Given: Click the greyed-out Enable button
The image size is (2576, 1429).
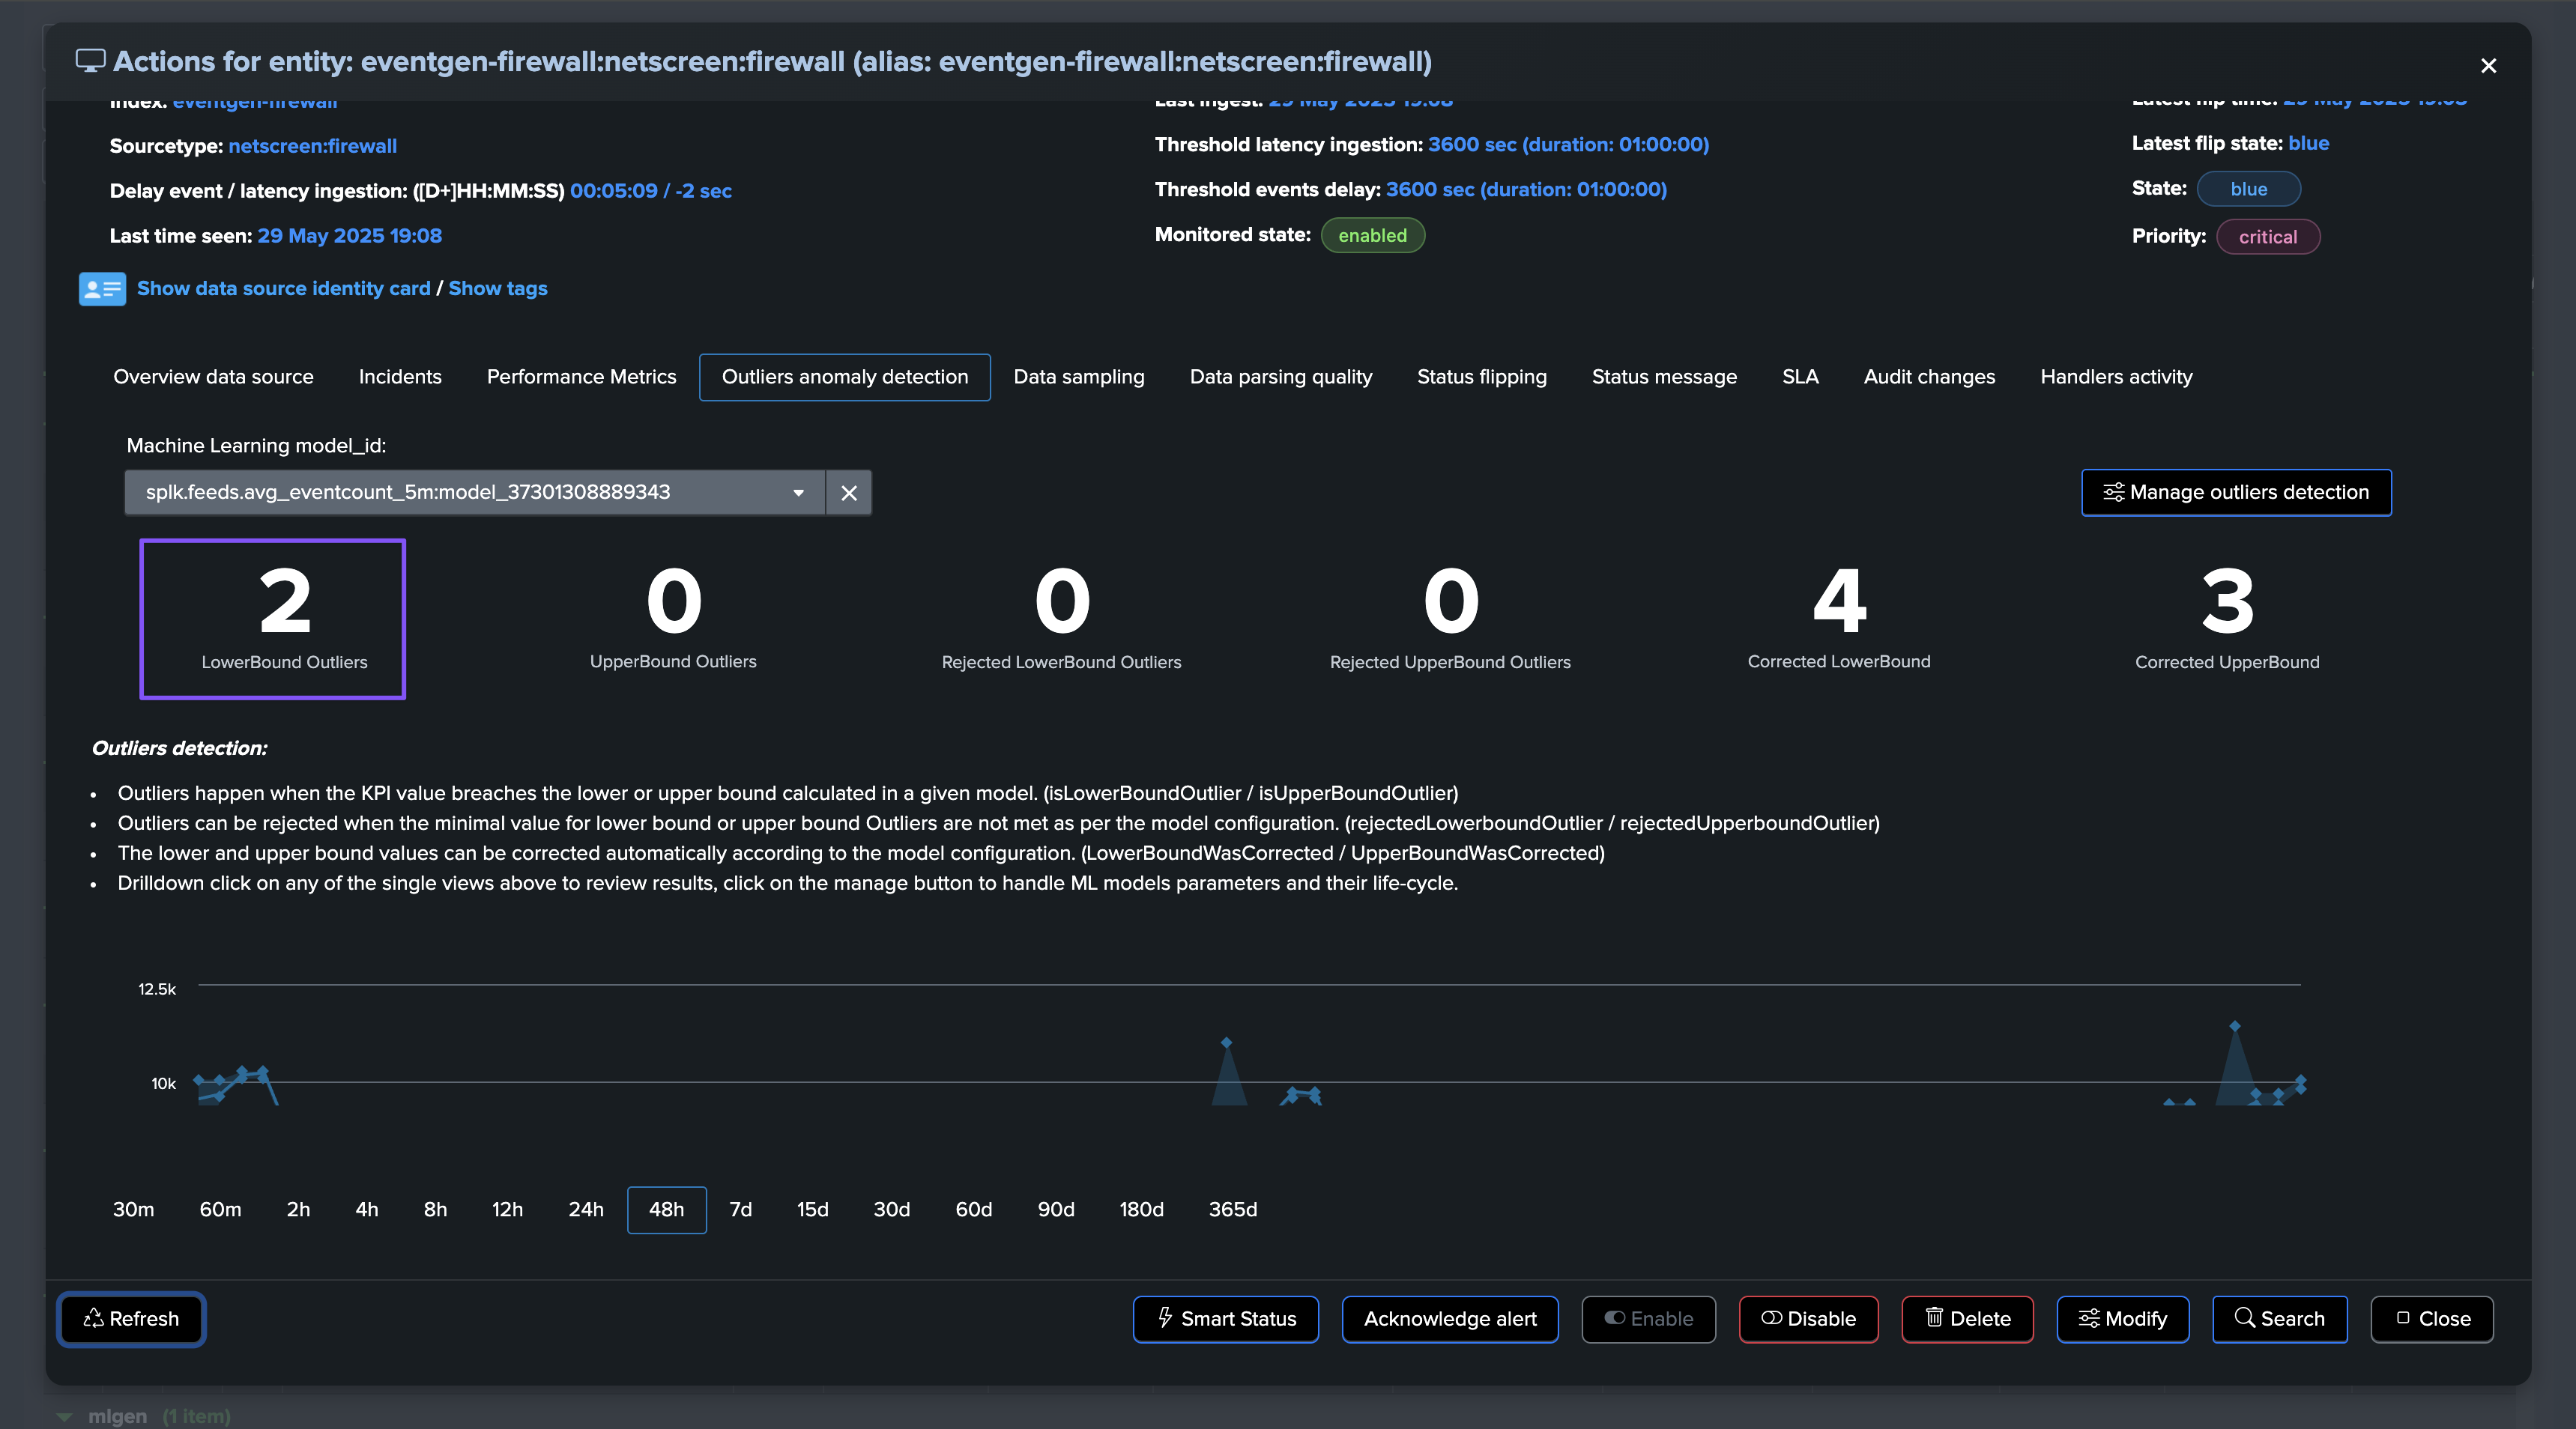Looking at the screenshot, I should (1648, 1319).
